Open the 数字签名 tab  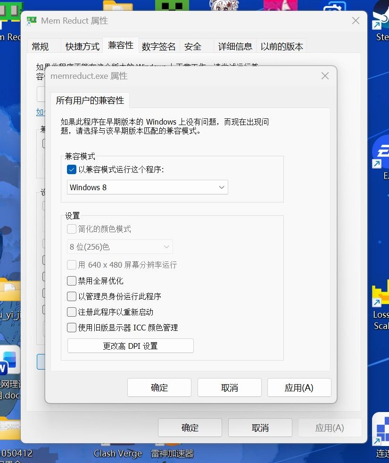click(159, 46)
